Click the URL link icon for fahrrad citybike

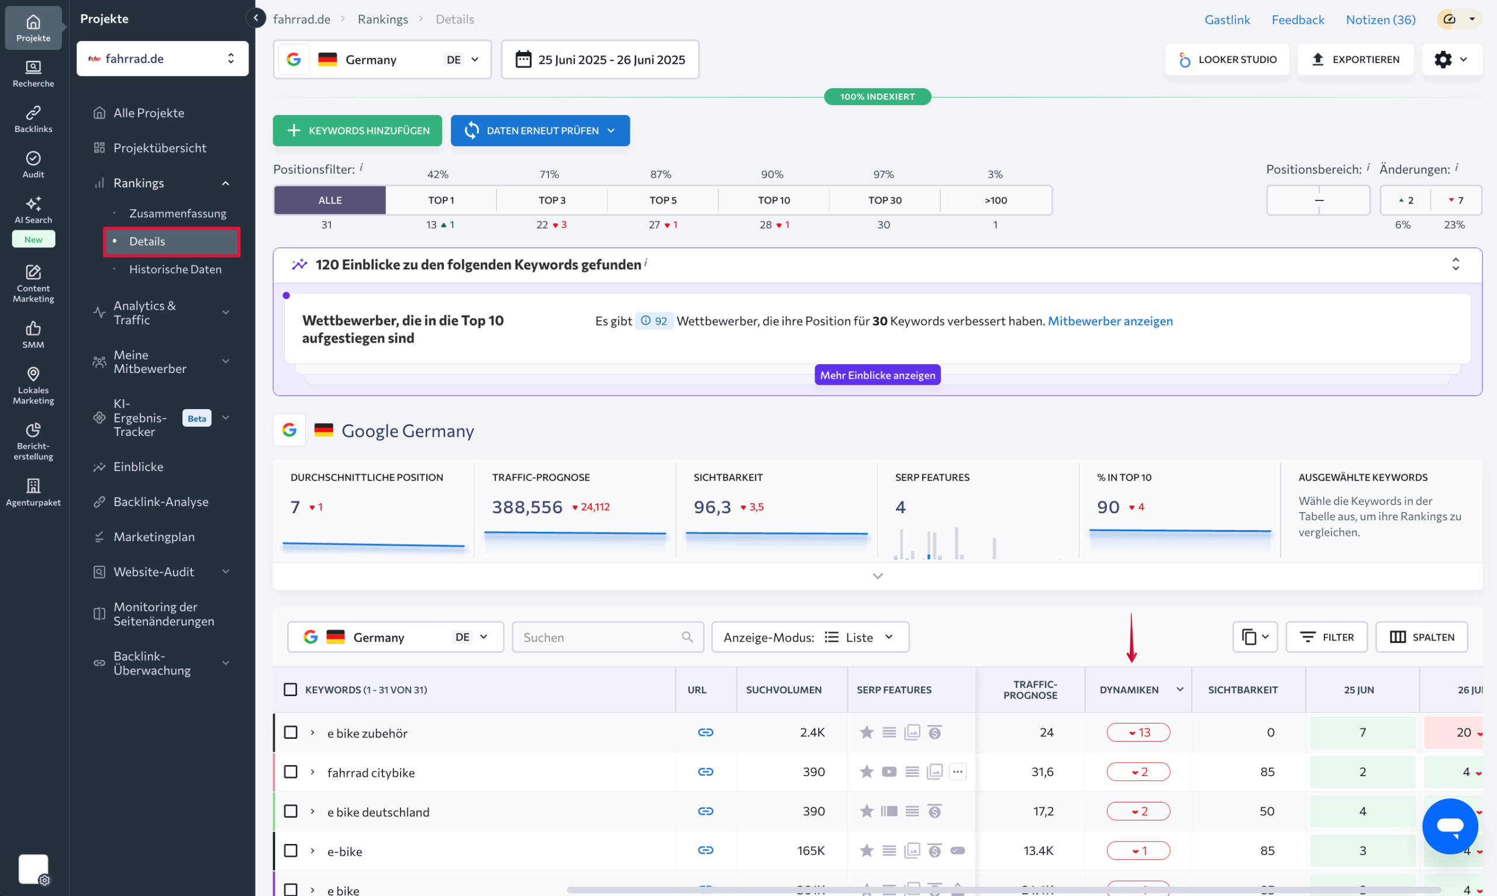[705, 772]
